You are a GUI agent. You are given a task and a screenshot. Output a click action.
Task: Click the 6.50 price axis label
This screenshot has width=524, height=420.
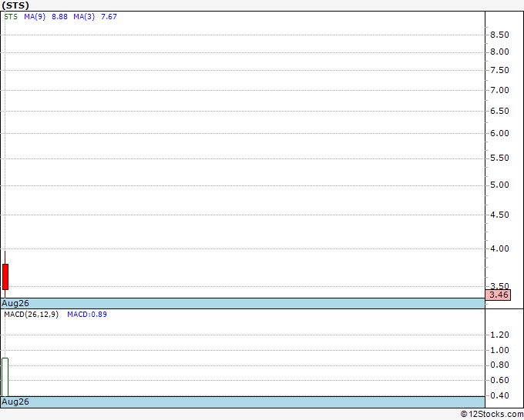click(x=499, y=111)
